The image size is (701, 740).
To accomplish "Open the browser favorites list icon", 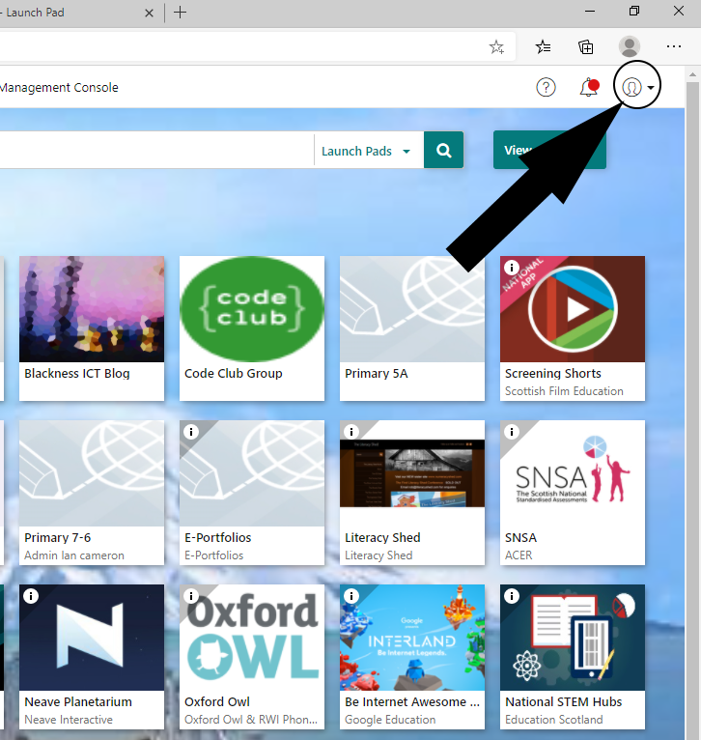I will (543, 46).
